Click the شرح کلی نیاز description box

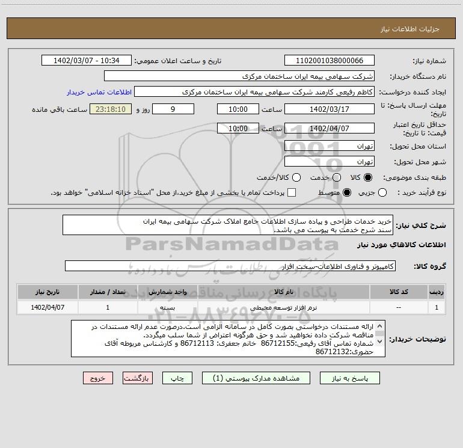(228, 225)
